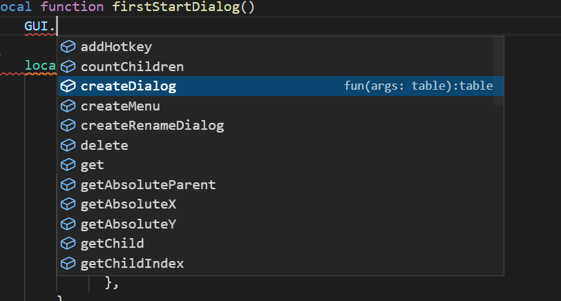Accept the highlighted createDialog completion
Screen dimensions: 561x301
click(280, 86)
